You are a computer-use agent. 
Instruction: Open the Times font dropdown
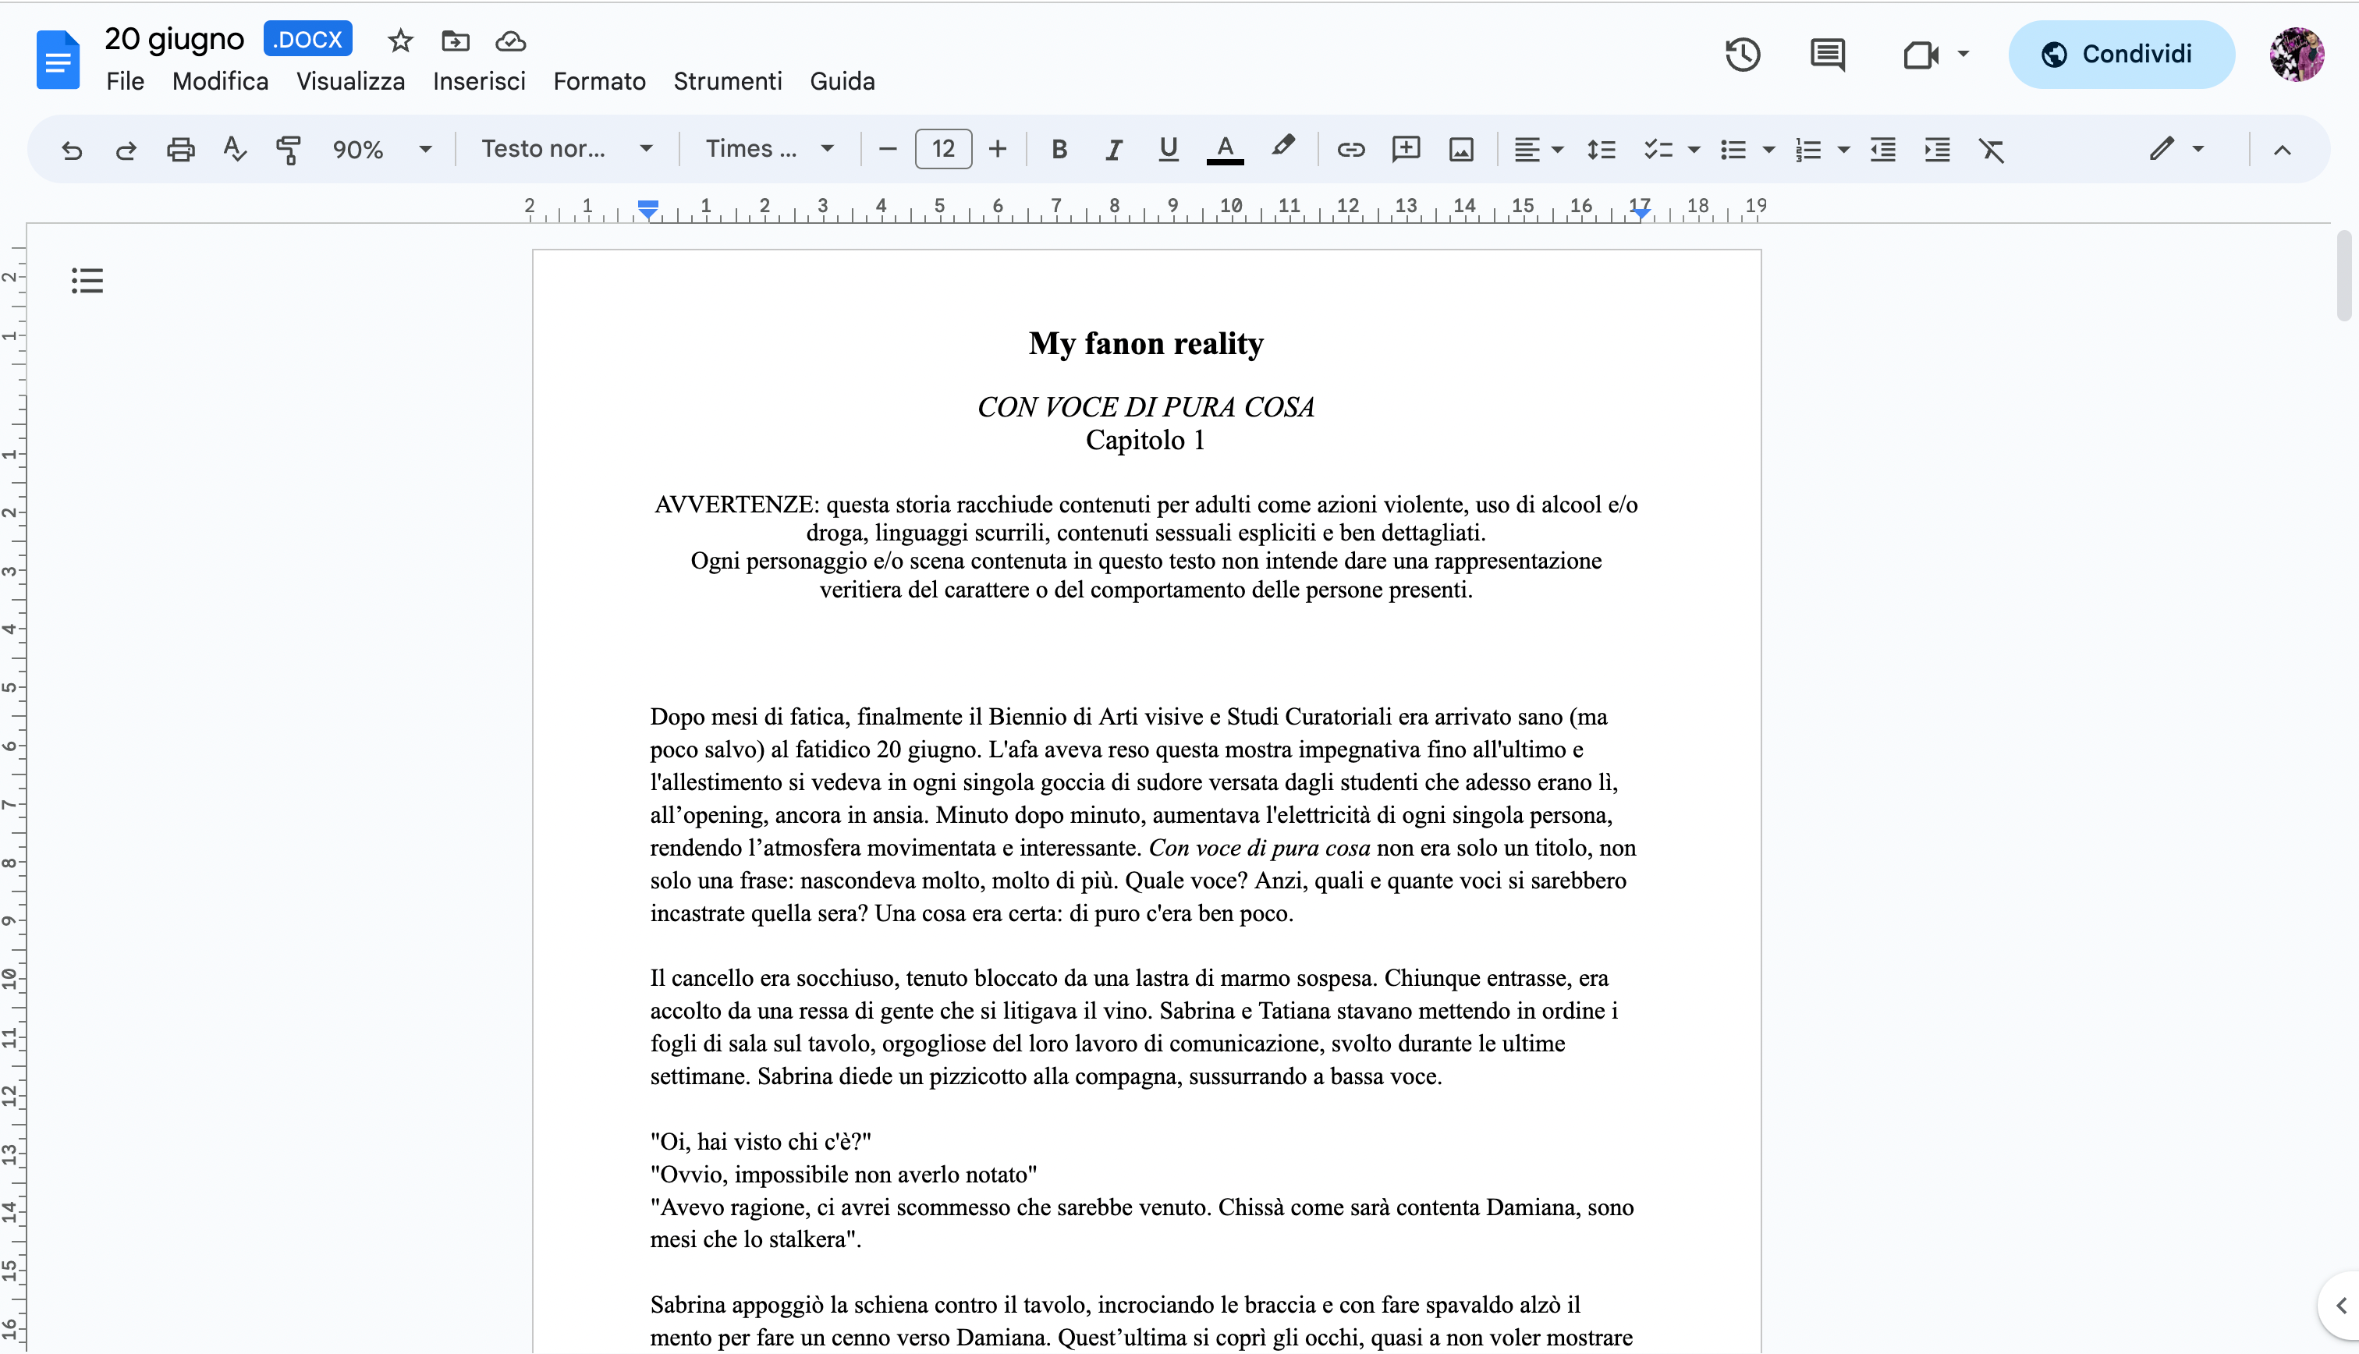768,149
